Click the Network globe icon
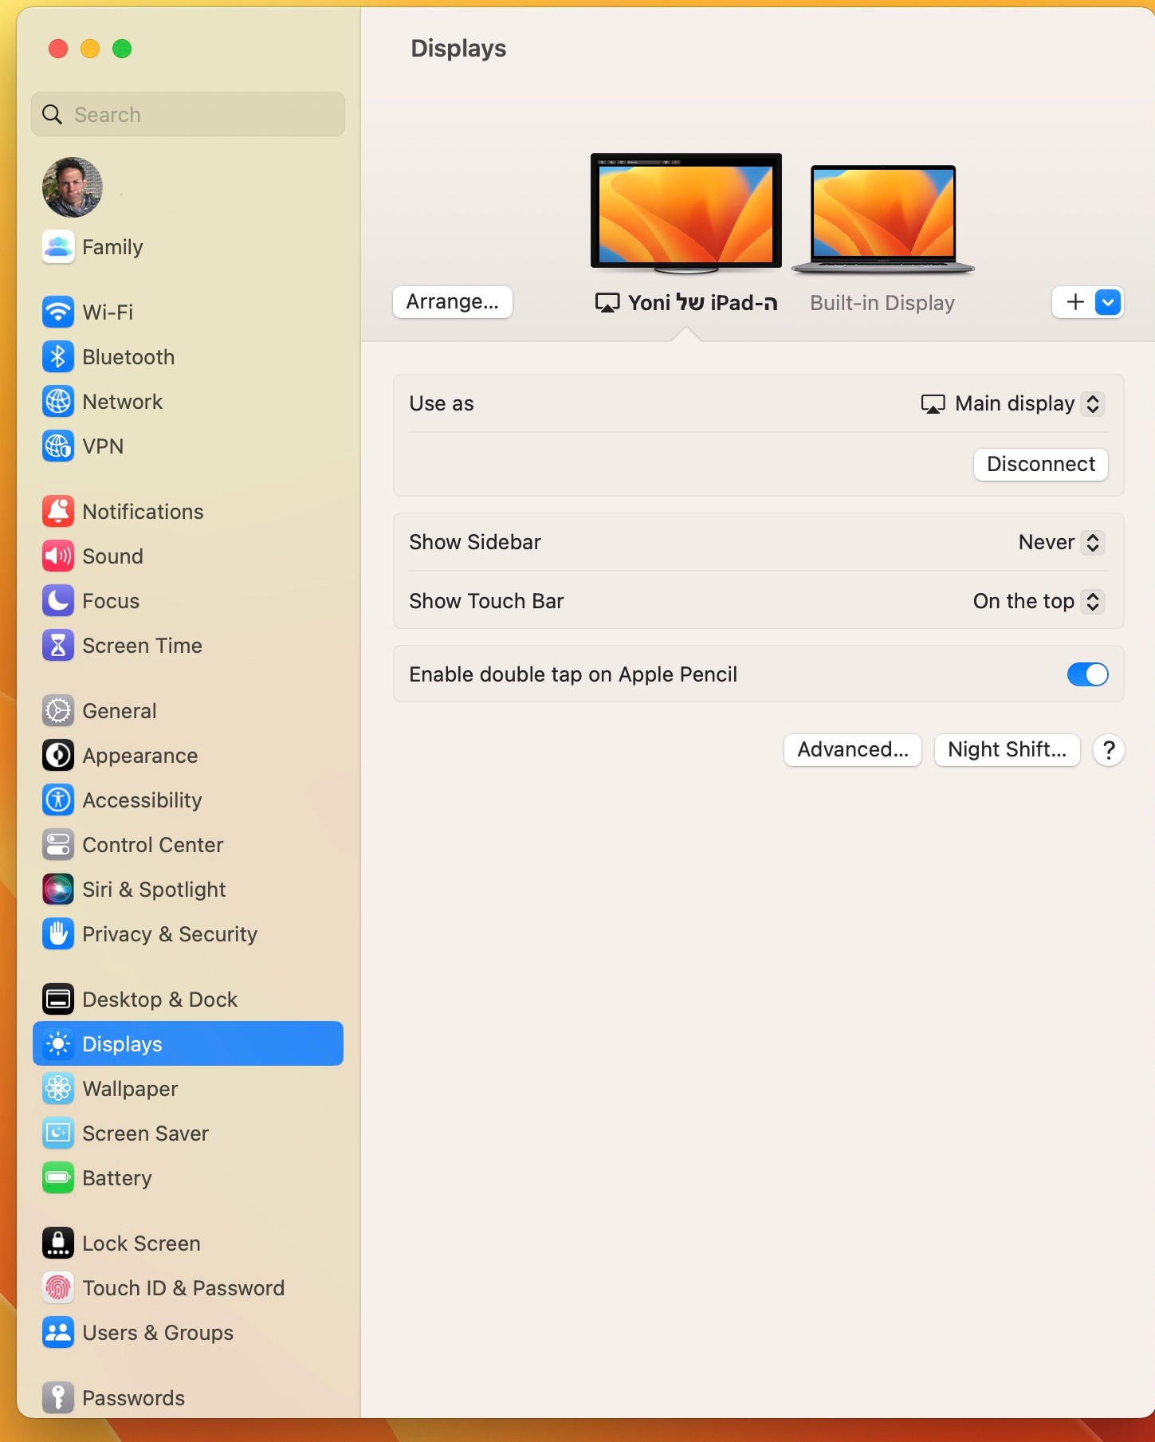Image resolution: width=1155 pixels, height=1442 pixels. 58,402
